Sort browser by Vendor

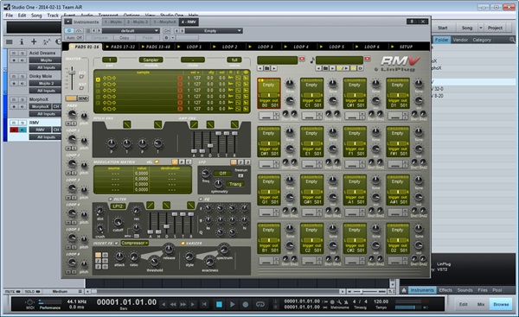(x=460, y=40)
